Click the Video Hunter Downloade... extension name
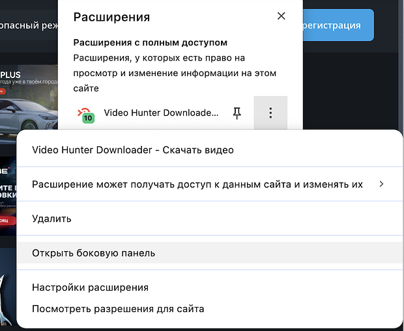 point(161,113)
